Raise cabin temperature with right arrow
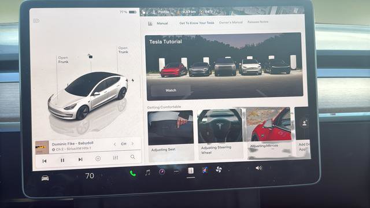370x208 pixels. click(102, 175)
